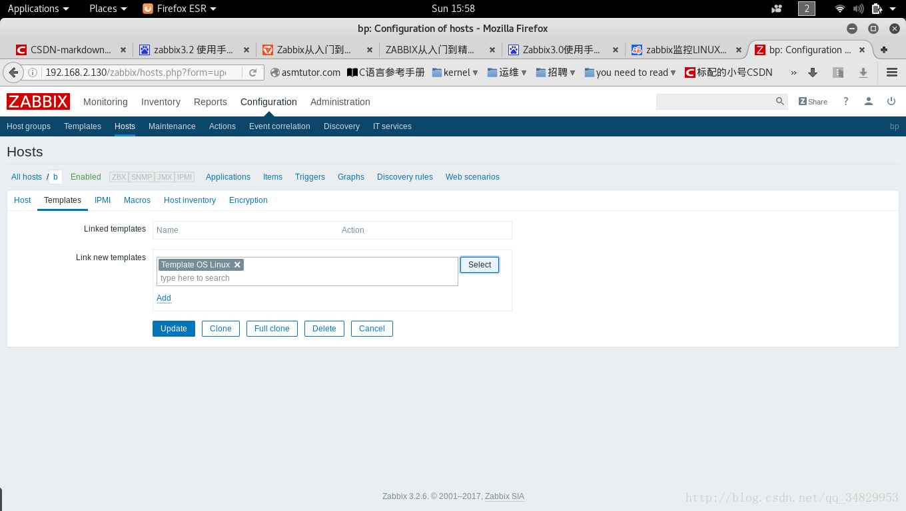
Task: Click the Cancel button
Action: click(372, 329)
